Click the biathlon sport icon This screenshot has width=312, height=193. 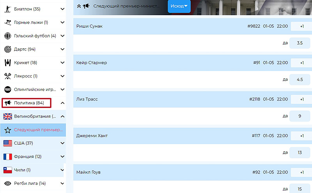point(7,9)
